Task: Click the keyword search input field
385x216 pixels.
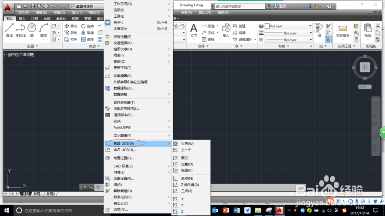Action: pyautogui.click(x=239, y=6)
